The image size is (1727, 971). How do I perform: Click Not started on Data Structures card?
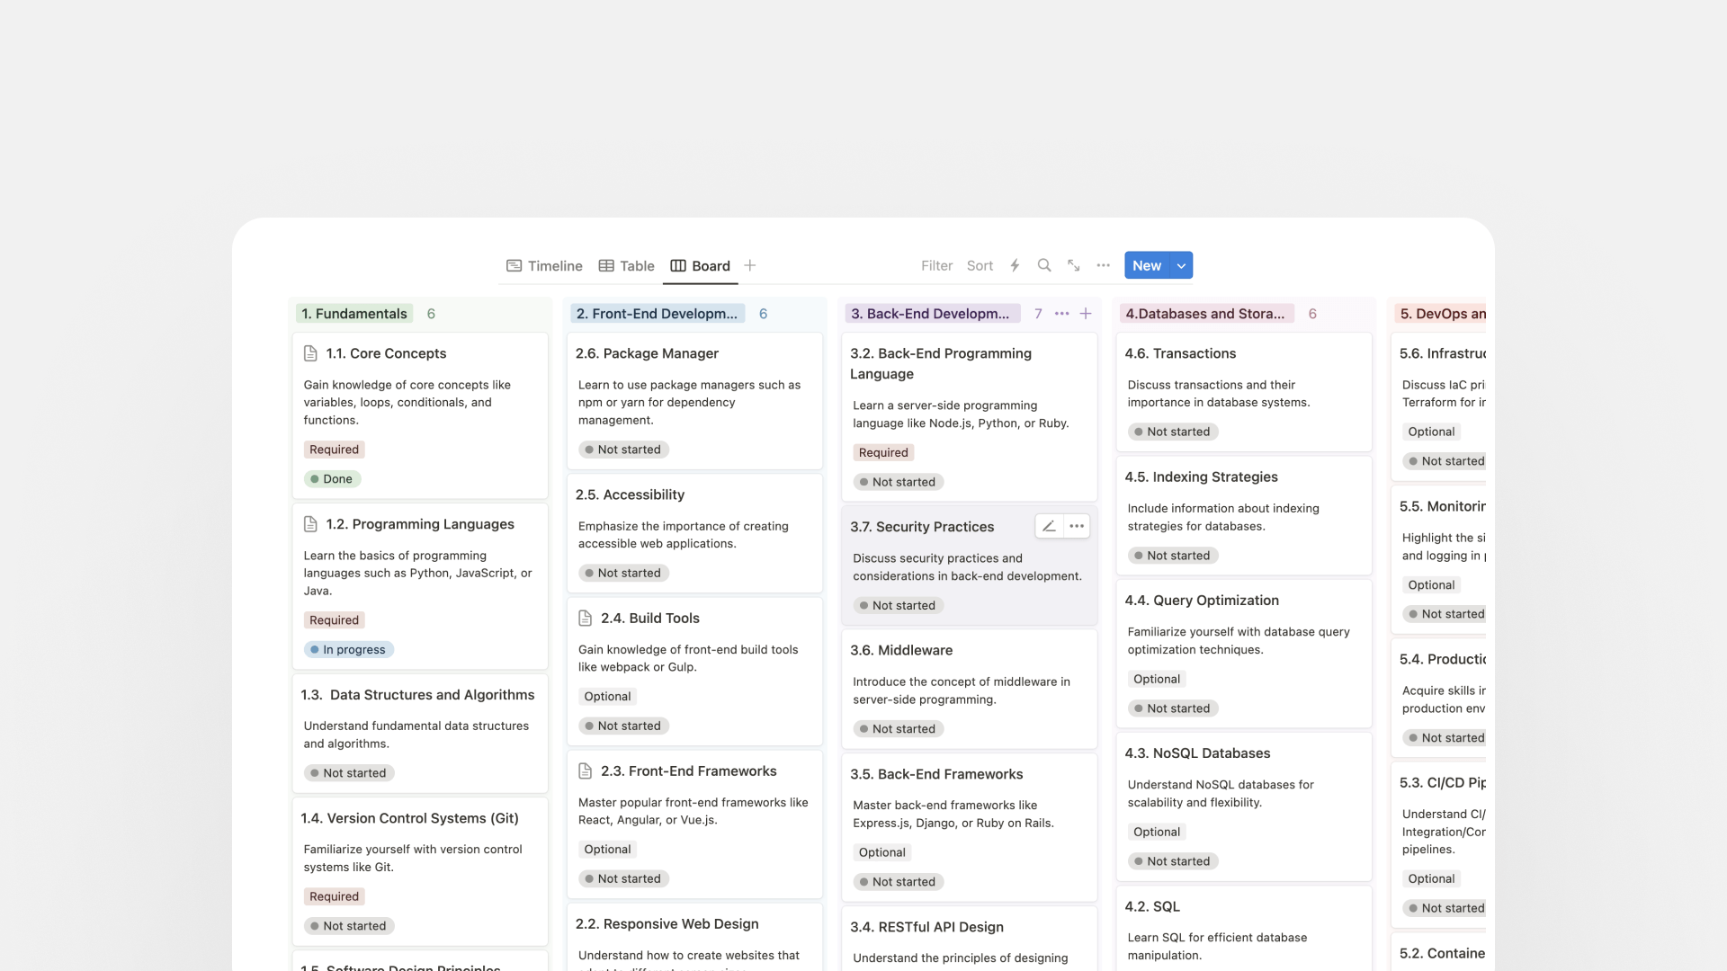349,773
